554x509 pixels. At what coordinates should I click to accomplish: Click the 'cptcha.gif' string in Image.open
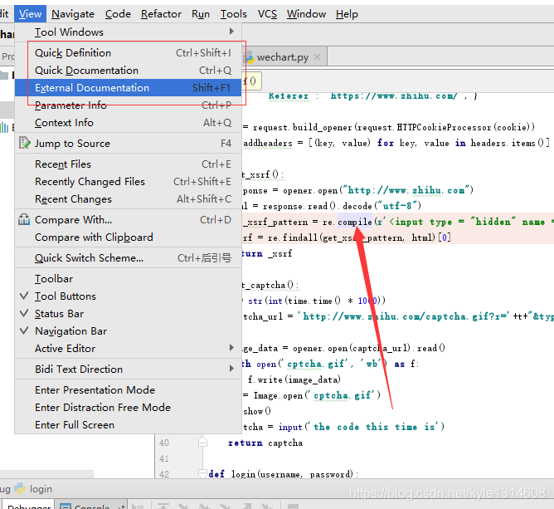pyautogui.click(x=343, y=395)
